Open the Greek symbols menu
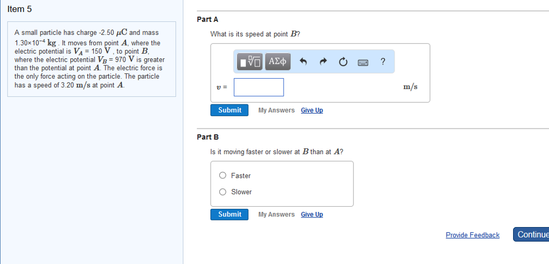This screenshot has height=264, width=549. tap(278, 62)
